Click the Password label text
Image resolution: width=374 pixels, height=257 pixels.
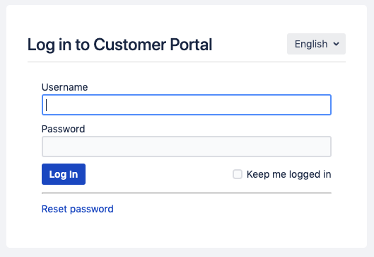coord(63,129)
